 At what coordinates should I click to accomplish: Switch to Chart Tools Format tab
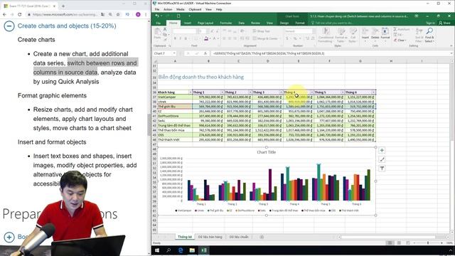tap(300, 23)
